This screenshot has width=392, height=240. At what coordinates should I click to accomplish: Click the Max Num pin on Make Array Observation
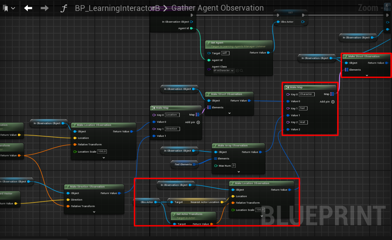pyautogui.click(x=216, y=166)
